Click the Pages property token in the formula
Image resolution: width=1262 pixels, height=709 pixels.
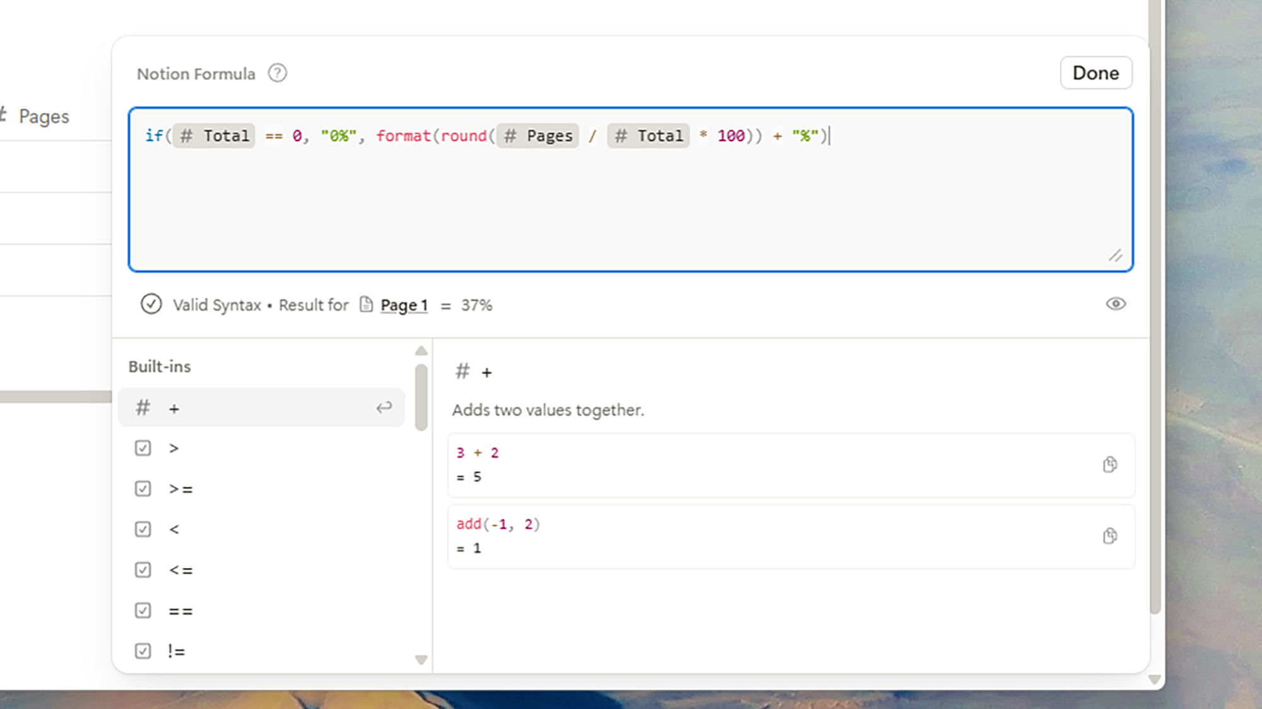tap(538, 135)
